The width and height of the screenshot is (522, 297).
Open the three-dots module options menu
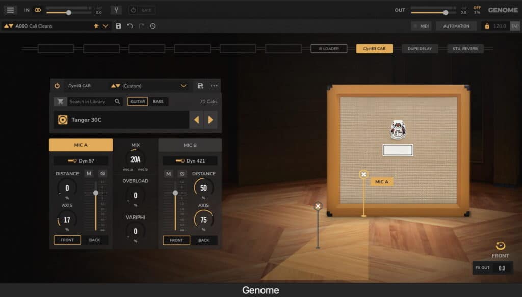(214, 86)
